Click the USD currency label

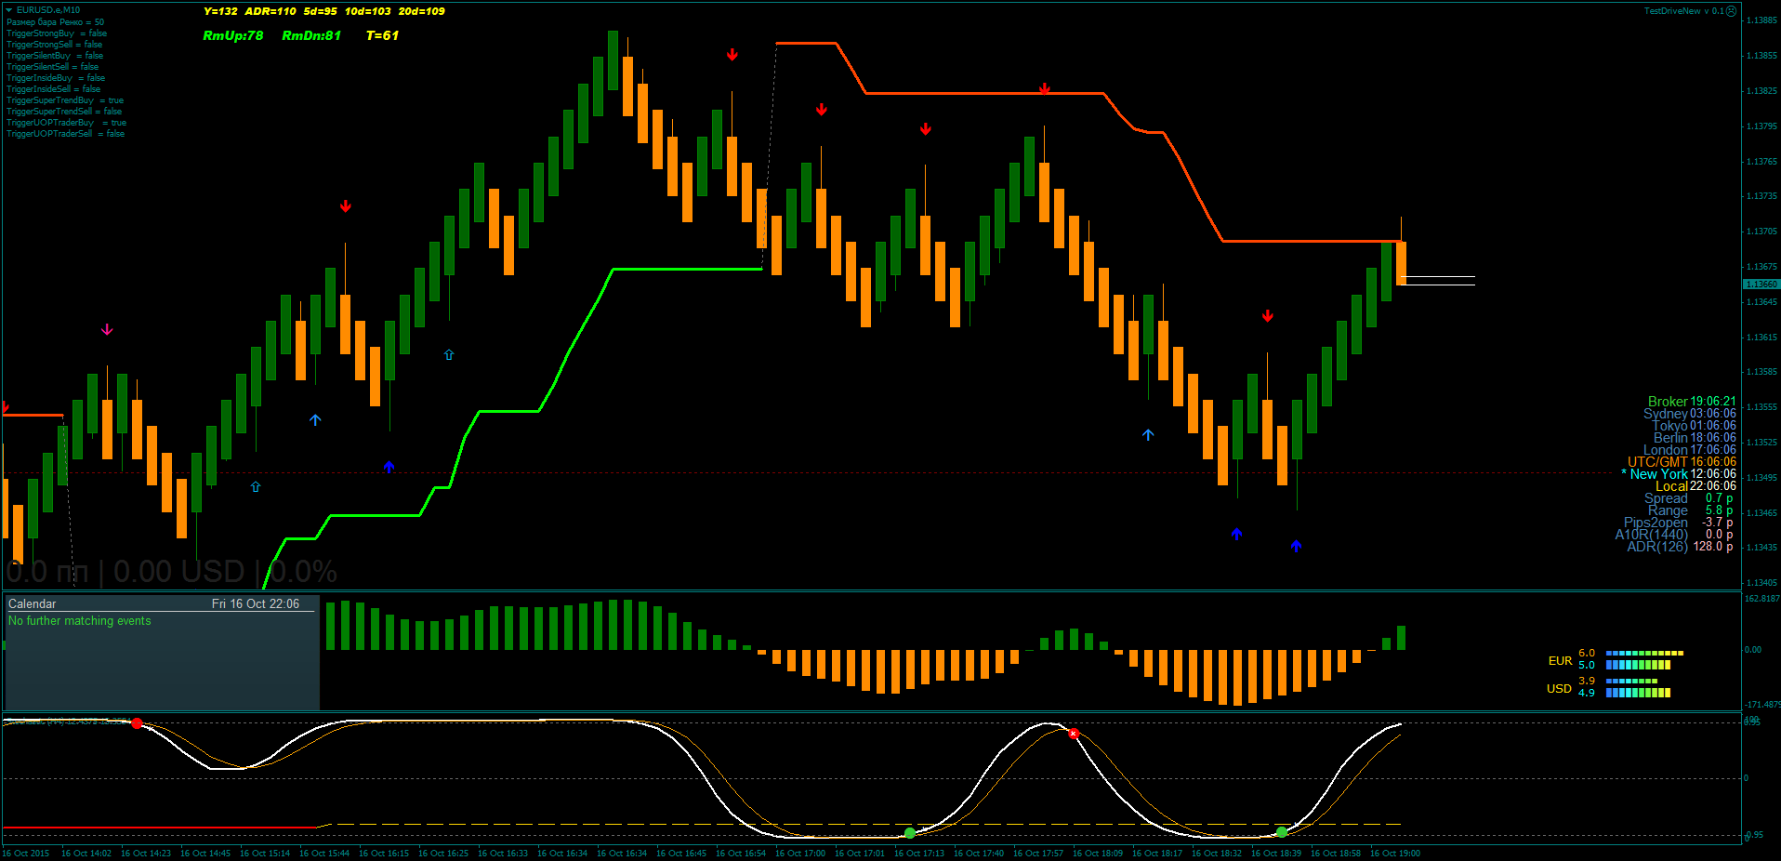pyautogui.click(x=1559, y=689)
